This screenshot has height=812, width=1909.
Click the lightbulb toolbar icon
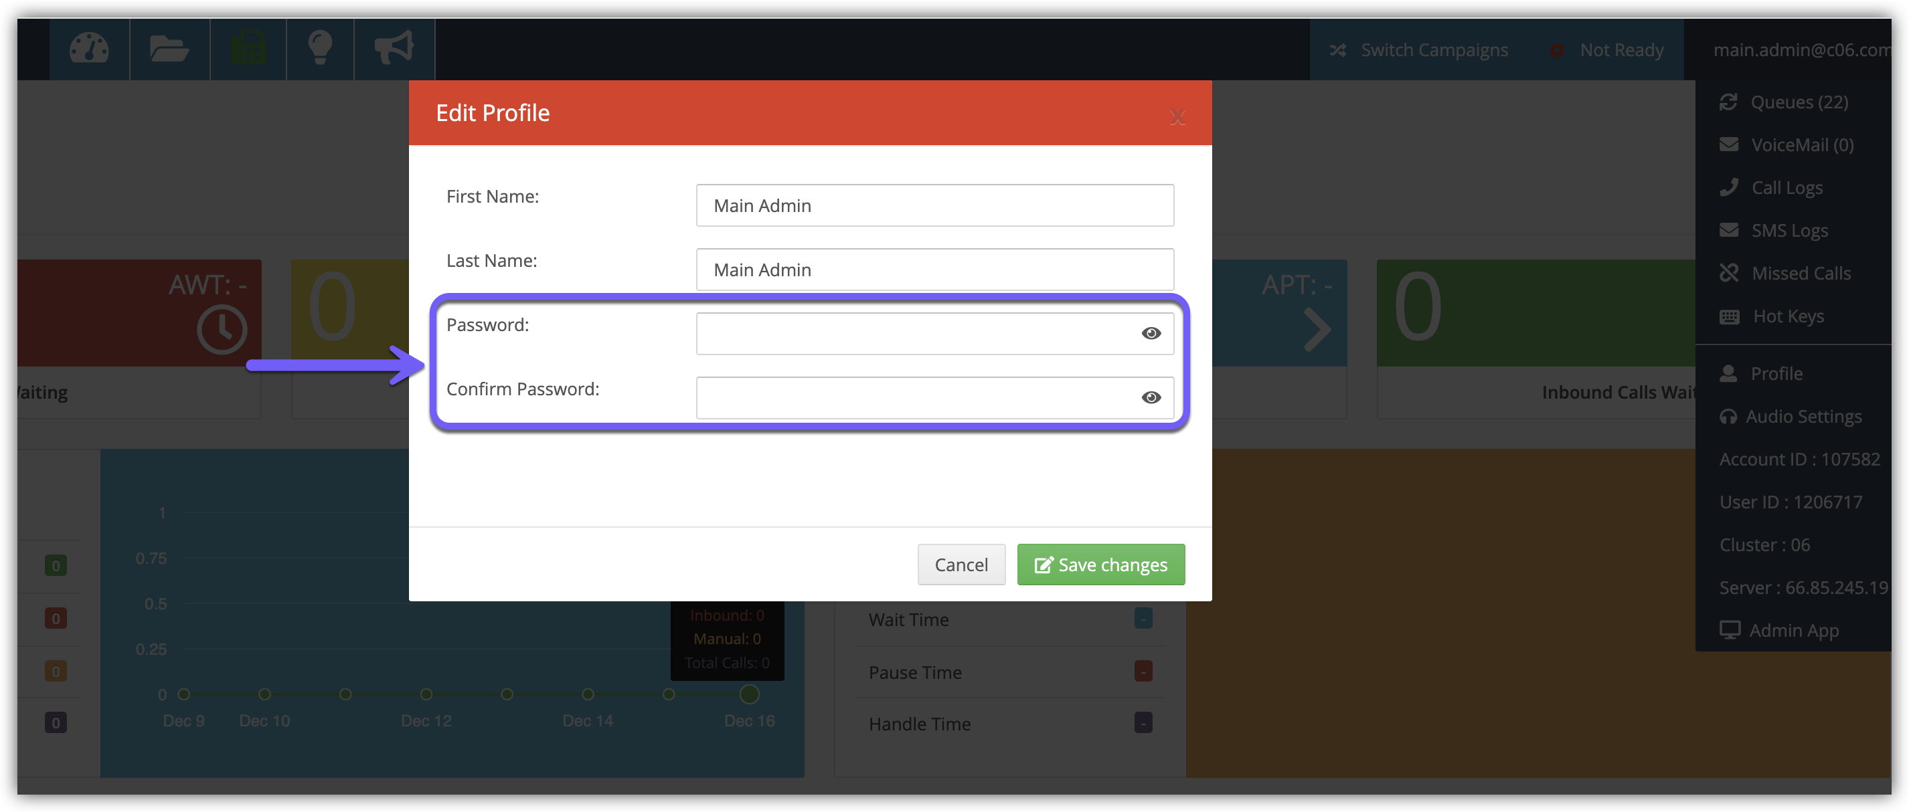pos(320,49)
